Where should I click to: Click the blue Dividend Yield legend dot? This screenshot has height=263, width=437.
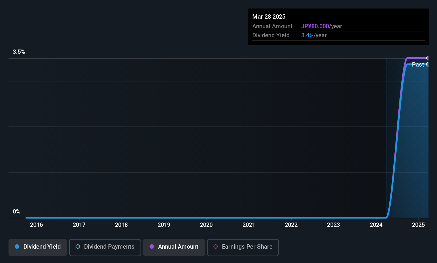click(17, 246)
